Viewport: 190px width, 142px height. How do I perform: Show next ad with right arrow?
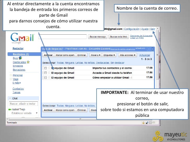click(x=152, y=49)
